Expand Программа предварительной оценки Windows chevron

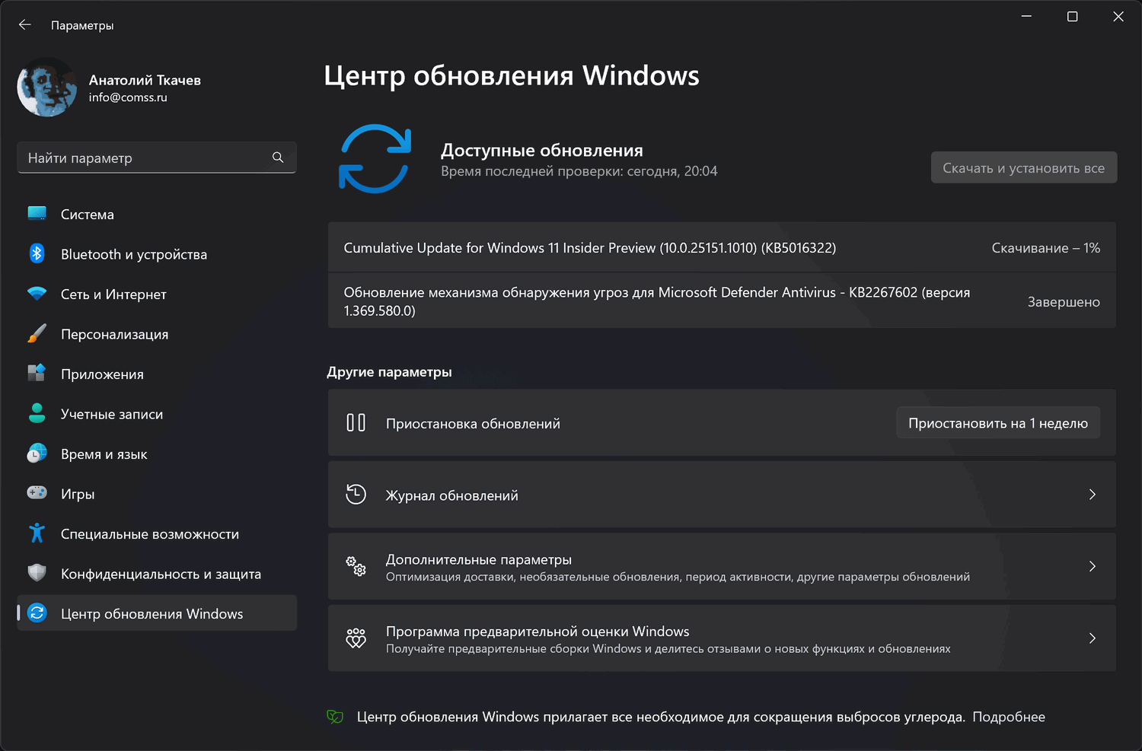click(x=1092, y=639)
